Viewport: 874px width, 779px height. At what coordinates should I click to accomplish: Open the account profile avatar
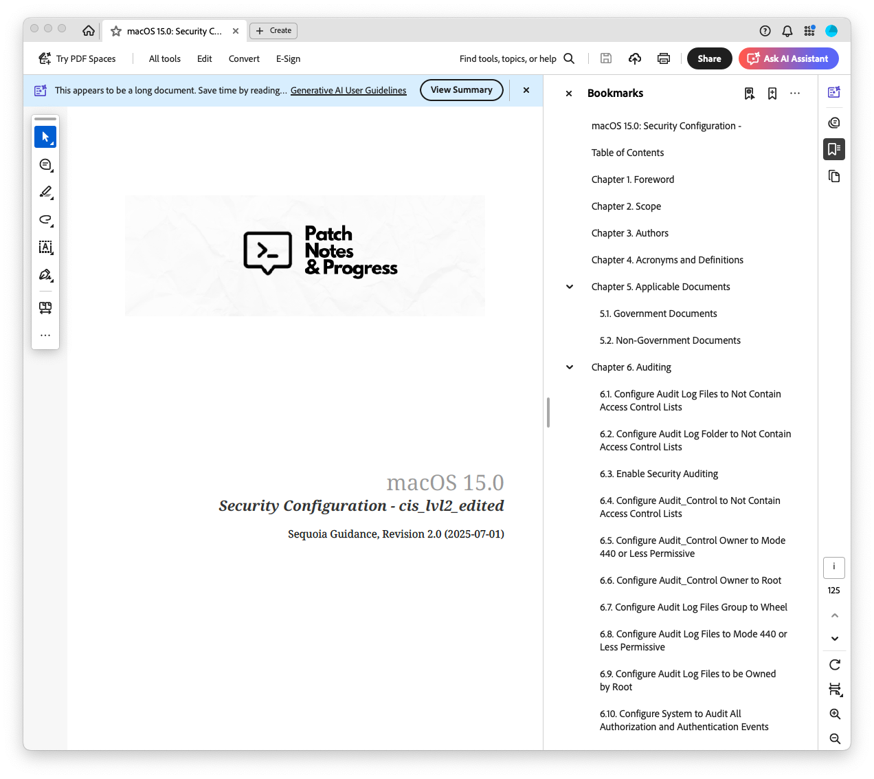click(x=831, y=31)
